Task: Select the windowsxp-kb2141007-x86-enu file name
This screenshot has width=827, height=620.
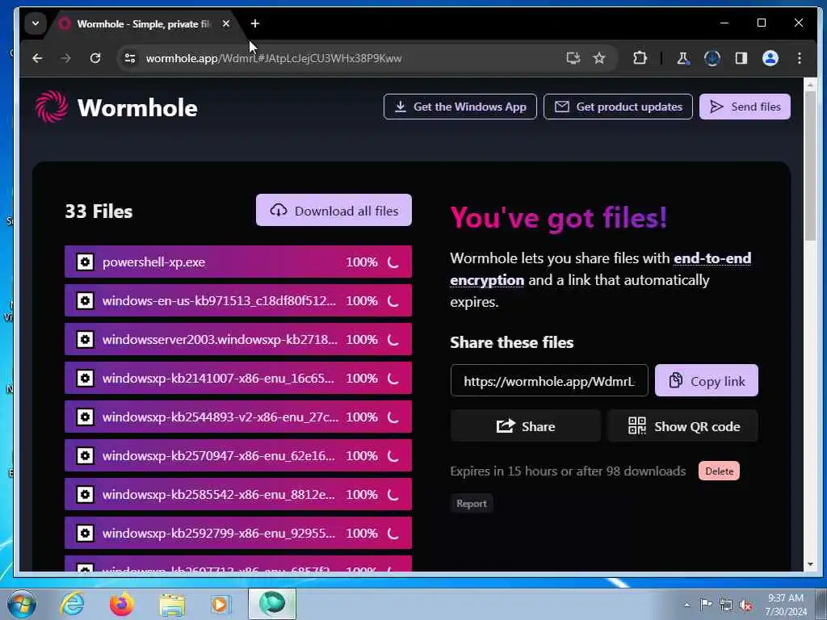Action: (218, 378)
